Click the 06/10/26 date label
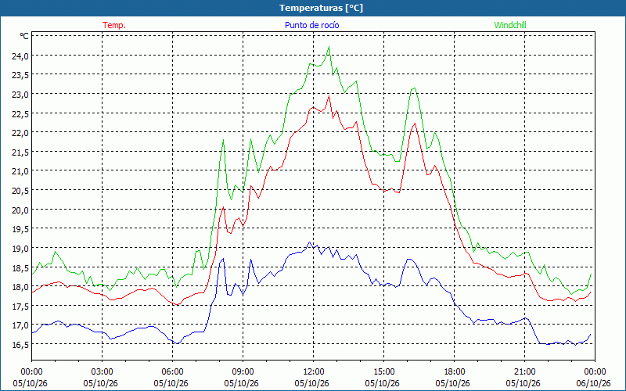The height and width of the screenshot is (391, 626). click(593, 383)
